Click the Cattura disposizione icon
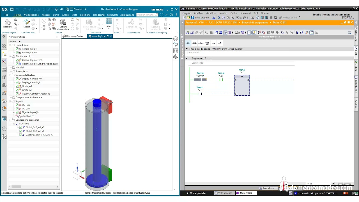Viewport: 359px width, 202px height. (63, 24)
